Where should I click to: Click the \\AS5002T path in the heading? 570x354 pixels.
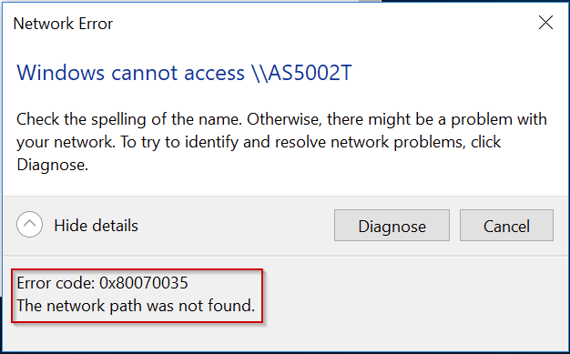pos(301,73)
